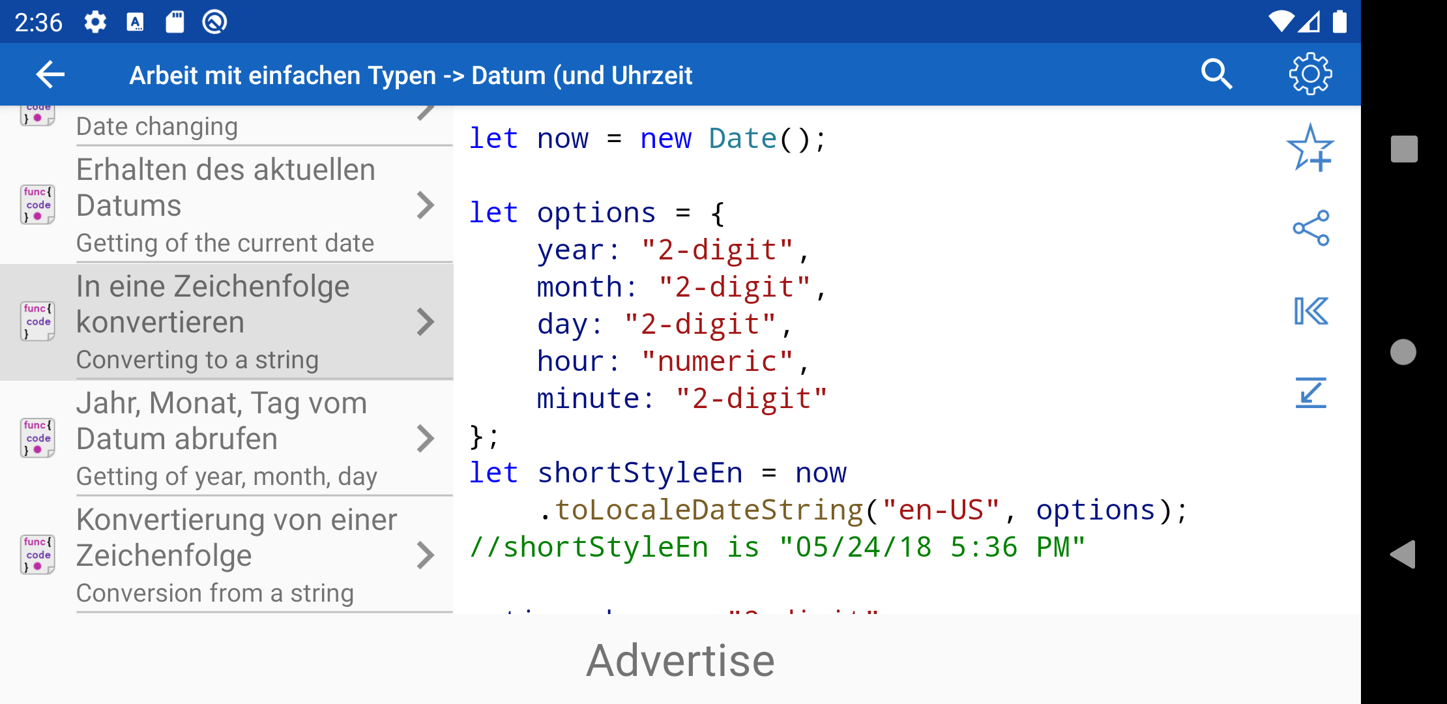Tap subtitle 'Converting to a string'
The image size is (1447, 704).
pos(197,360)
